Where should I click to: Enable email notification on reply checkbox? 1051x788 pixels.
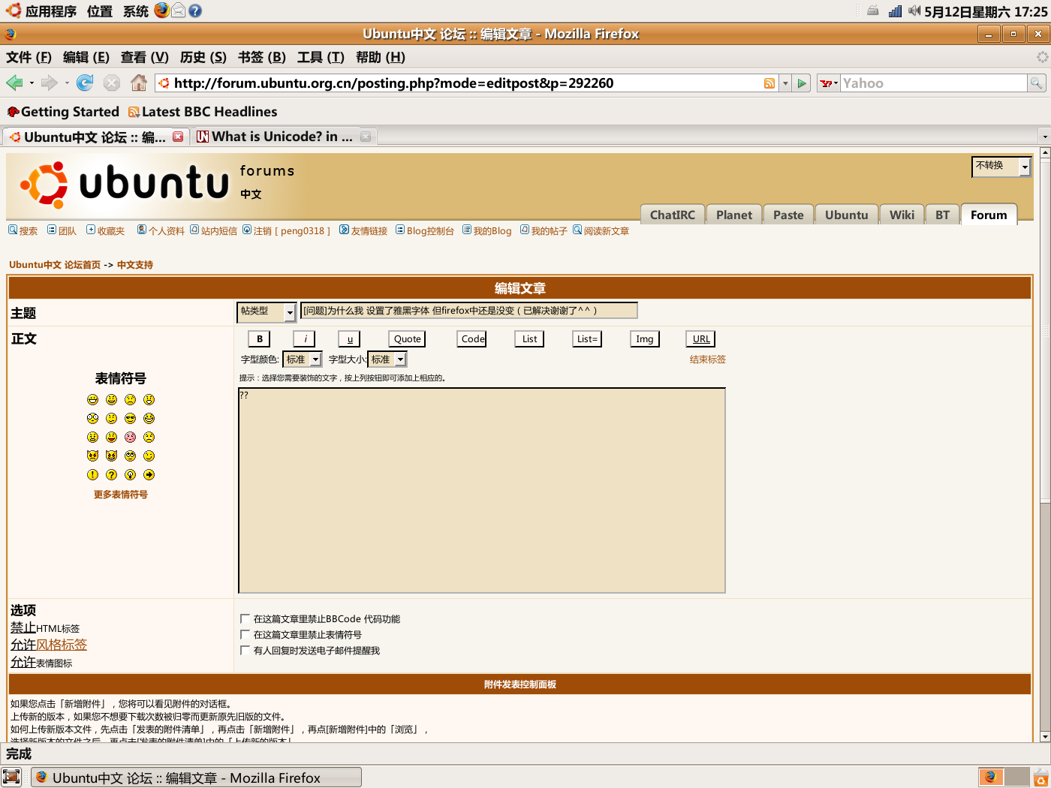point(245,650)
